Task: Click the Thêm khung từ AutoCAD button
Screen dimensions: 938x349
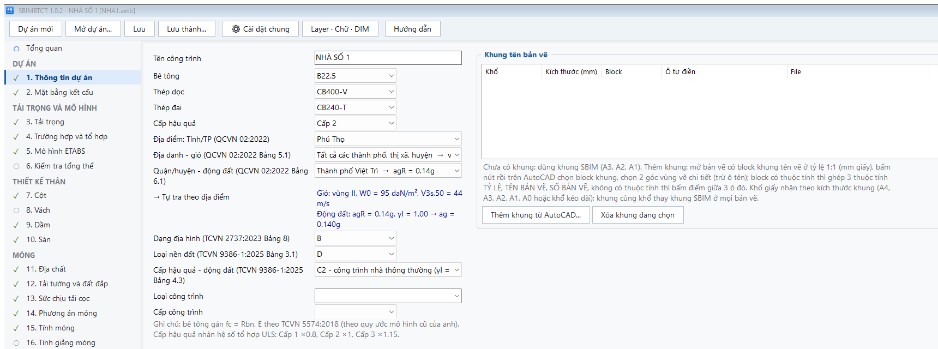Action: 536,215
